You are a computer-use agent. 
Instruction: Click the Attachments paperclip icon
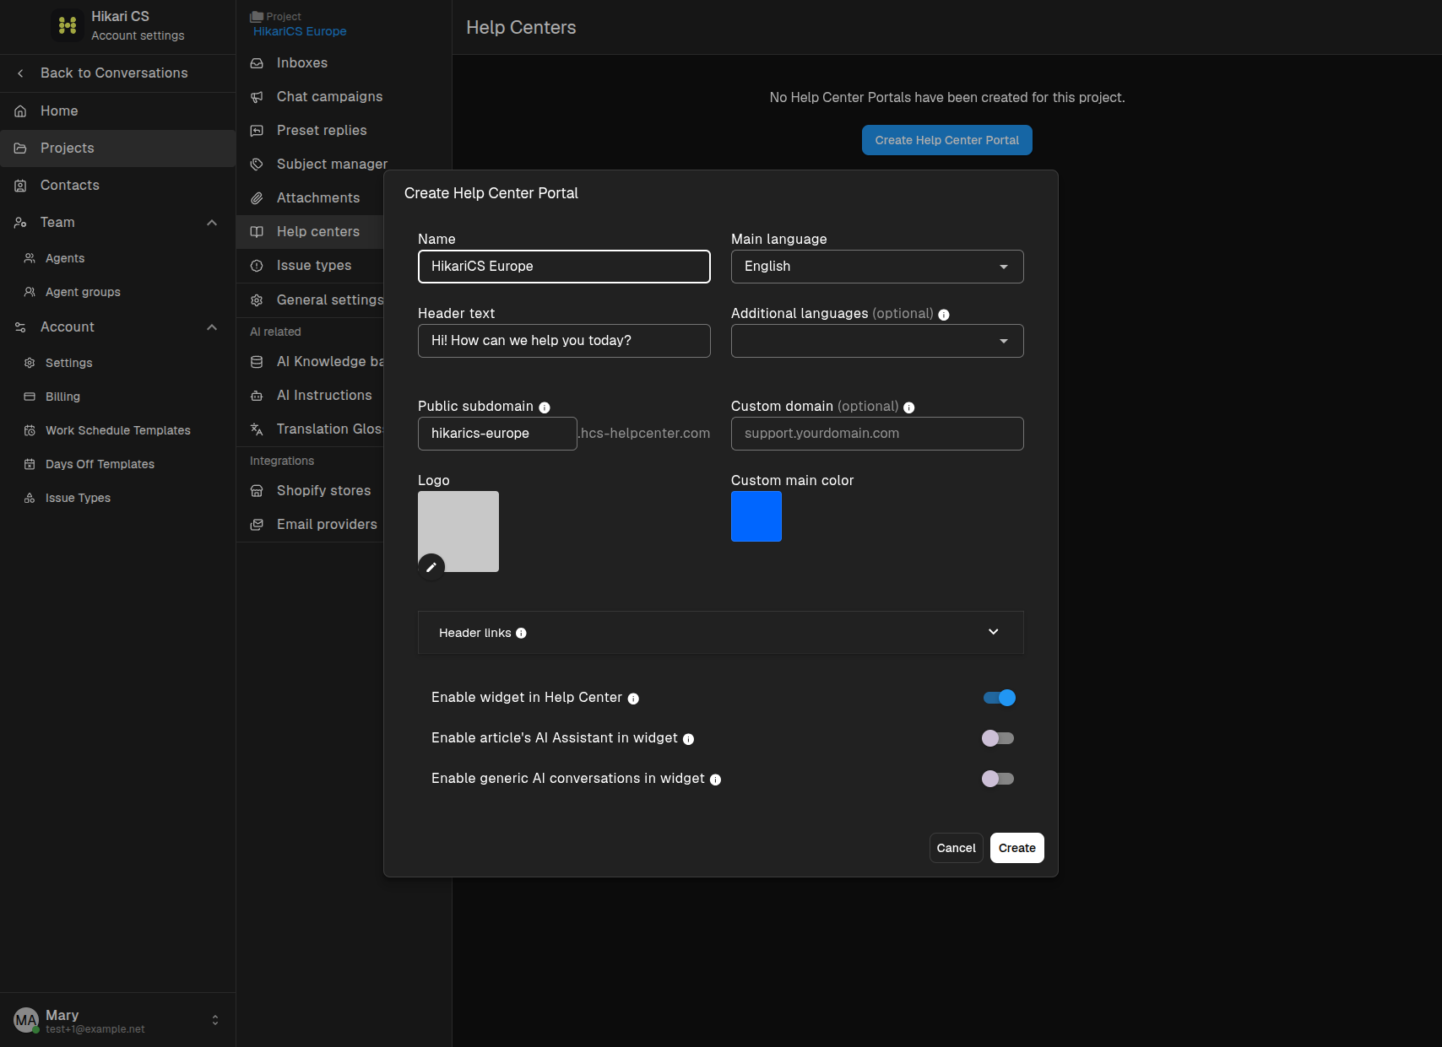pyautogui.click(x=257, y=198)
